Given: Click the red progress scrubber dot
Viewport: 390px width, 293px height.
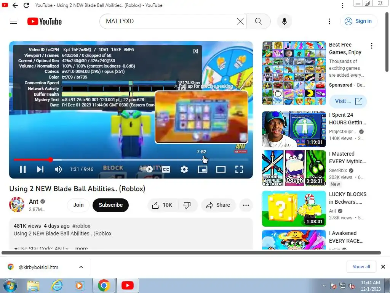Looking at the screenshot, I should tap(51, 160).
